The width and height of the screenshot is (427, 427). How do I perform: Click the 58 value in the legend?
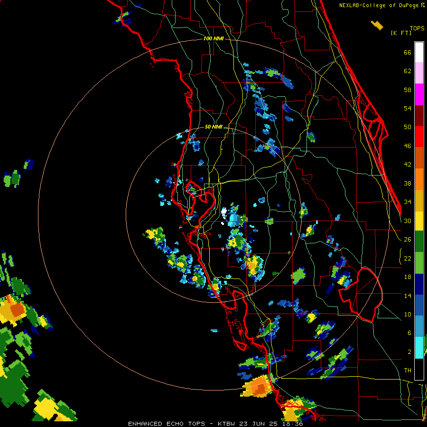[x=408, y=90]
